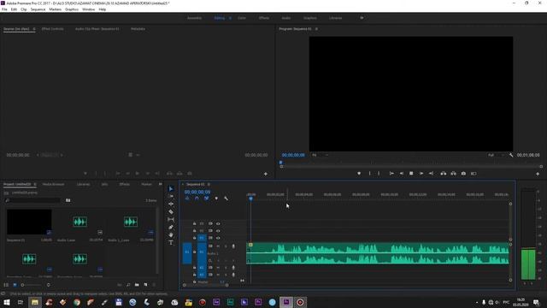Image resolution: width=547 pixels, height=308 pixels.
Task: Select the Track Select Forward tool
Action: (171, 196)
